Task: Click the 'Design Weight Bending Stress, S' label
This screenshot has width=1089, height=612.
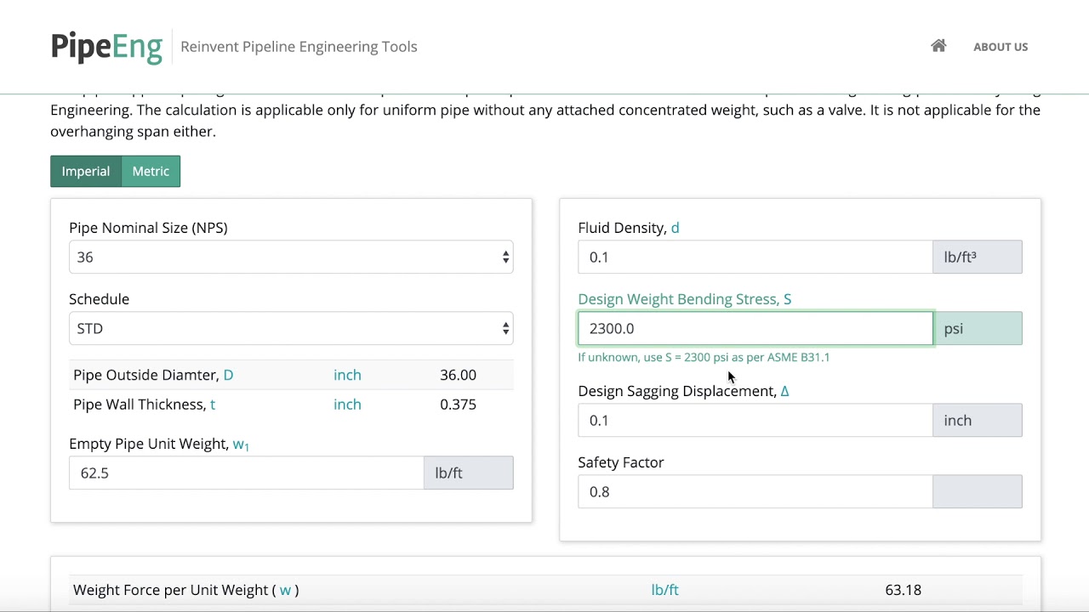Action: tap(685, 299)
